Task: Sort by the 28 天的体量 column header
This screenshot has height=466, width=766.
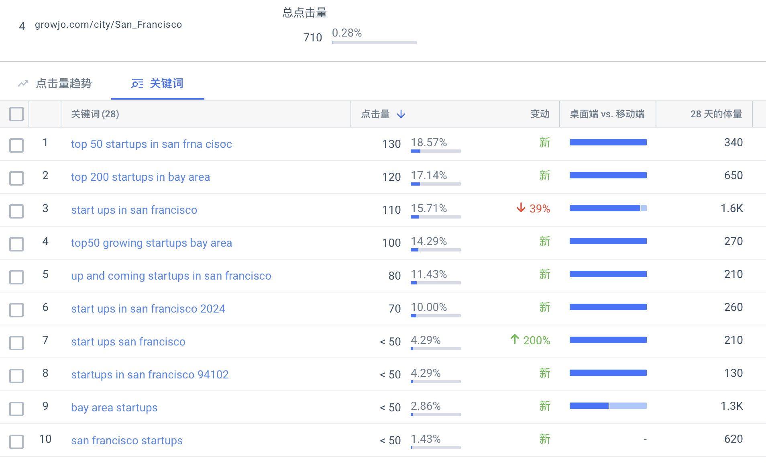Action: [x=716, y=114]
